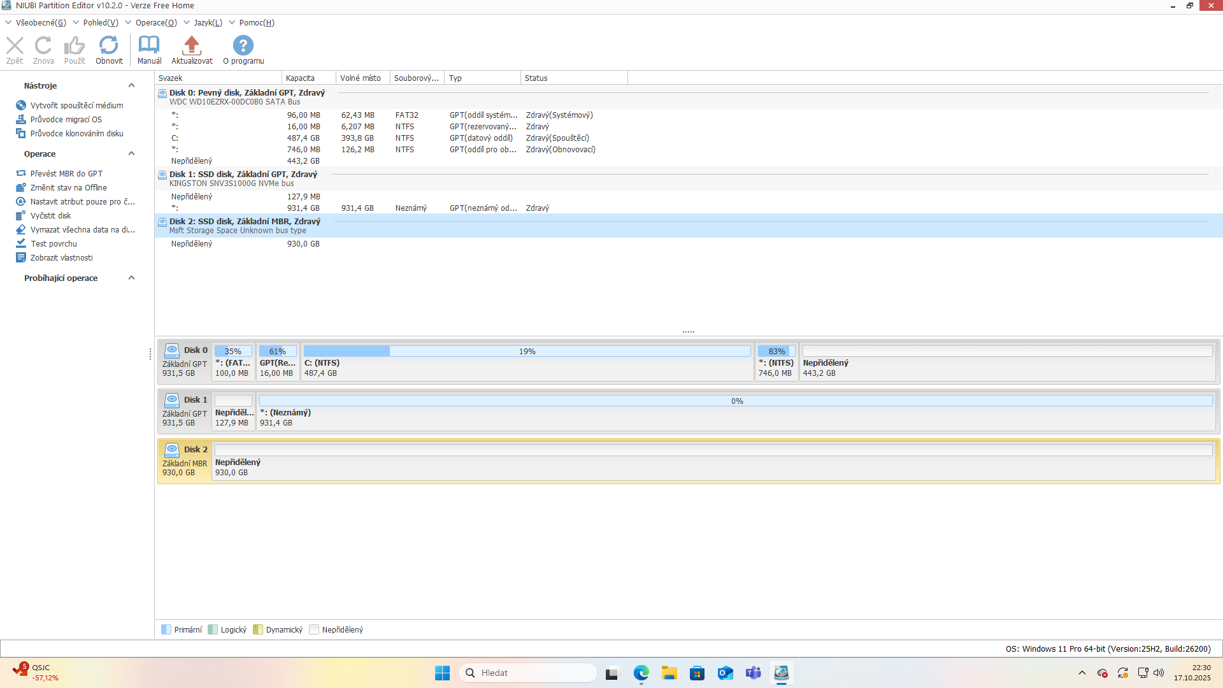
Task: Open the Všeobecné menu
Action: [x=40, y=23]
